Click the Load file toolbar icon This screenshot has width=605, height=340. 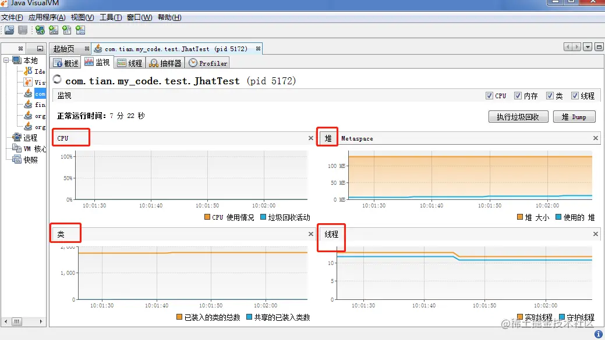(9, 30)
